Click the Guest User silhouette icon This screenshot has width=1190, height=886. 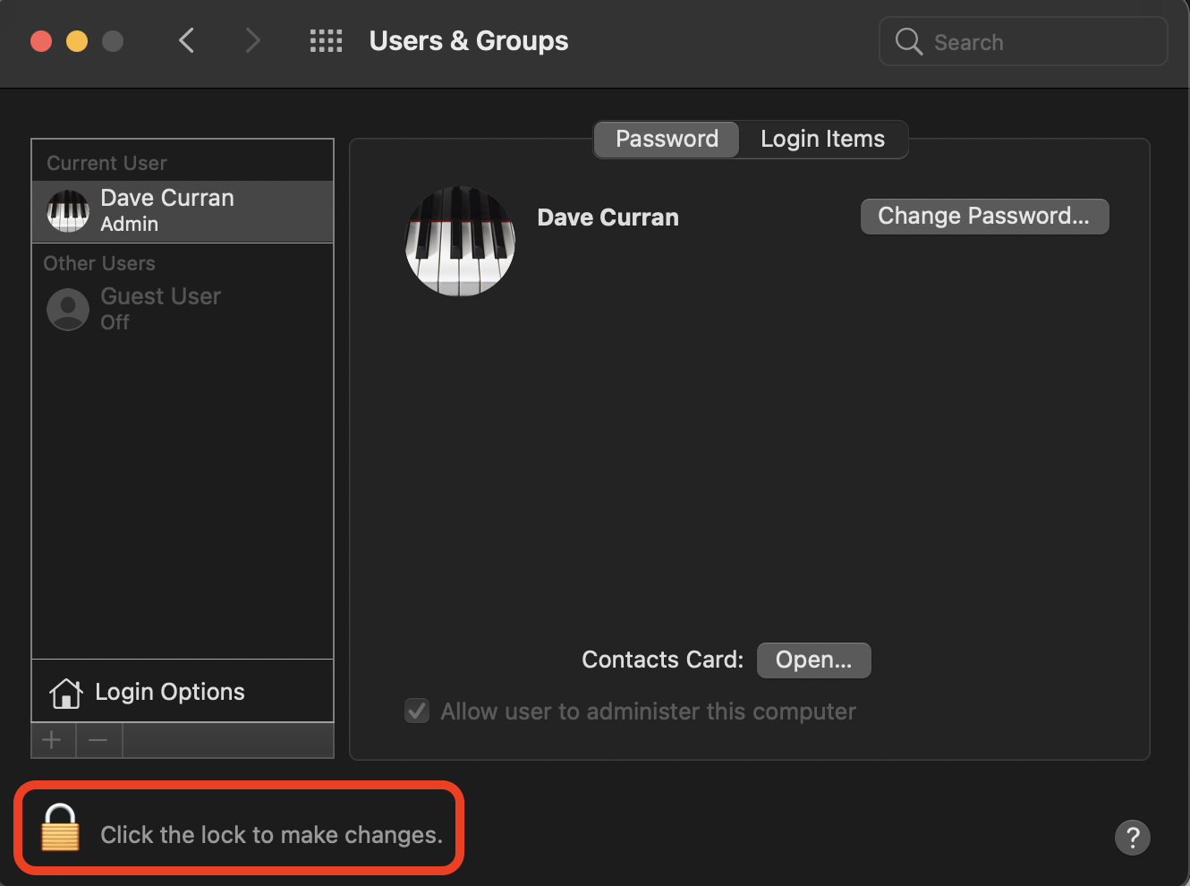coord(68,309)
